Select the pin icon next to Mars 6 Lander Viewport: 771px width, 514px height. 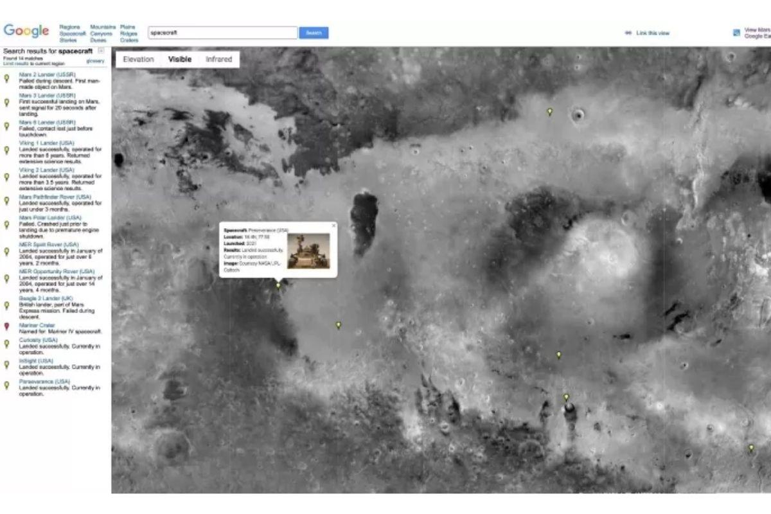click(x=6, y=126)
